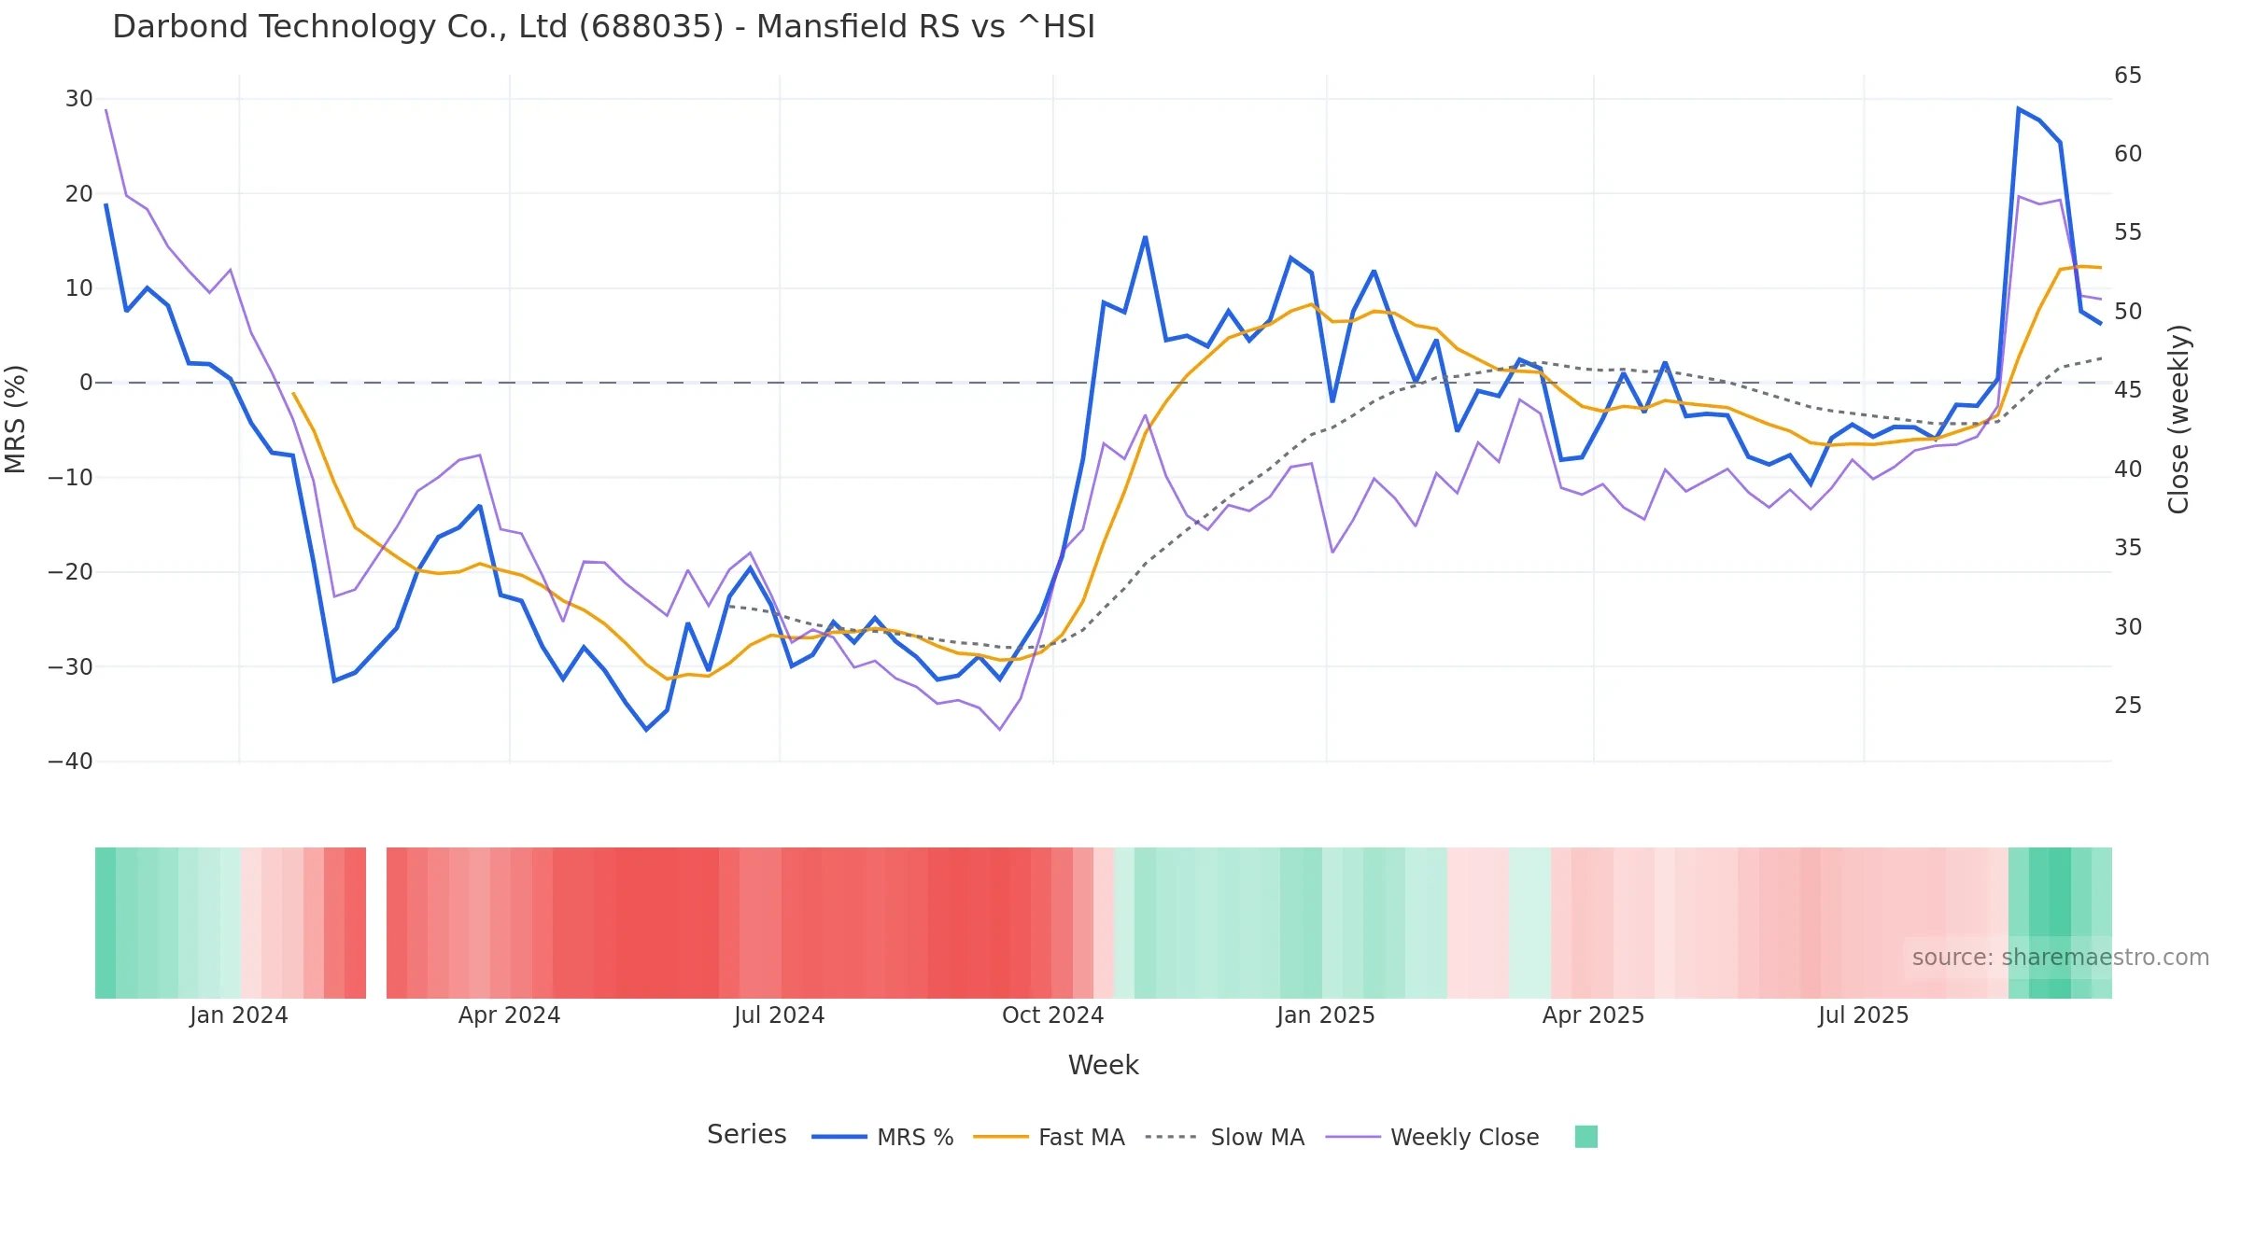Image resolution: width=2241 pixels, height=1260 pixels.
Task: Click the 65 tick on Close axis
Action: tap(2128, 75)
